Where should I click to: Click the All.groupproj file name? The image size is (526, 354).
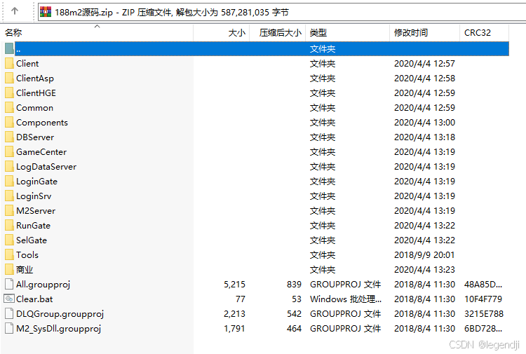point(43,285)
